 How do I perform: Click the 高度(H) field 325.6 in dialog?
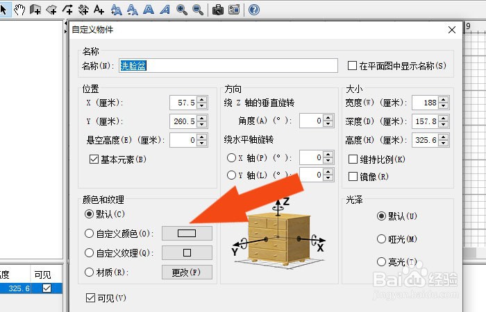tap(425, 140)
